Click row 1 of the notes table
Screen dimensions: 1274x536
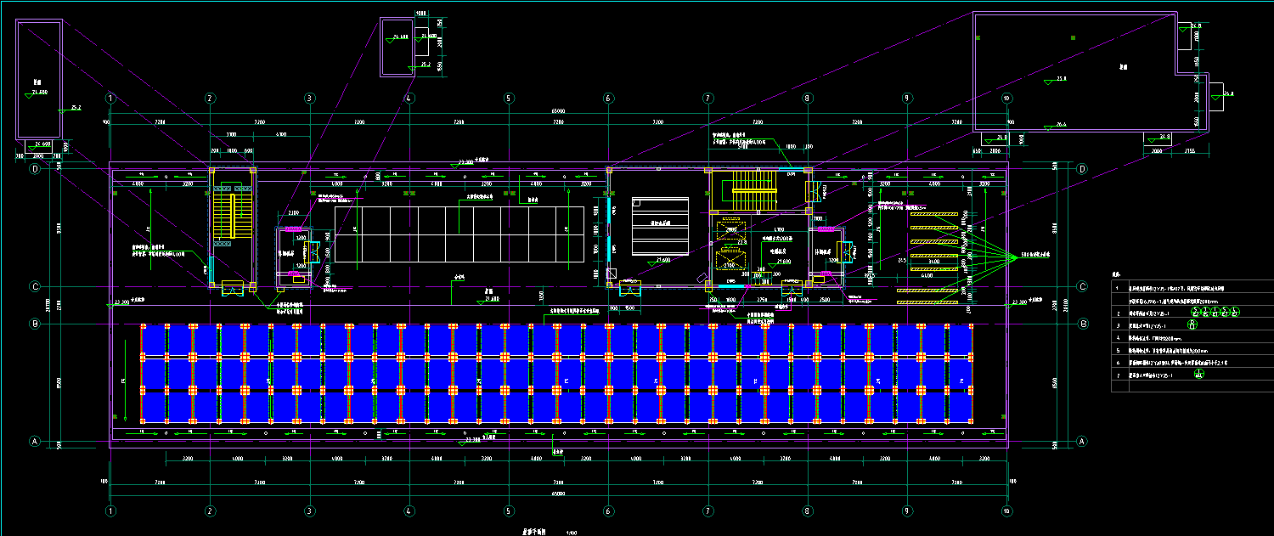click(1189, 288)
